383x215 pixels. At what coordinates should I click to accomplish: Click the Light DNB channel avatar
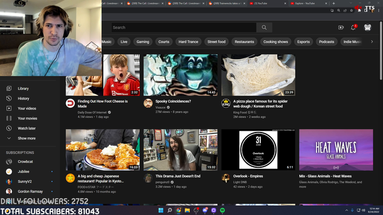pos(226,178)
